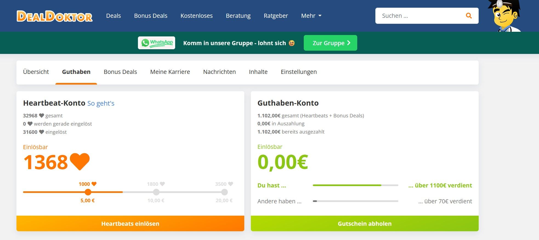Click the Heartbeats einlösen button
The width and height of the screenshot is (539, 240).
(130, 224)
